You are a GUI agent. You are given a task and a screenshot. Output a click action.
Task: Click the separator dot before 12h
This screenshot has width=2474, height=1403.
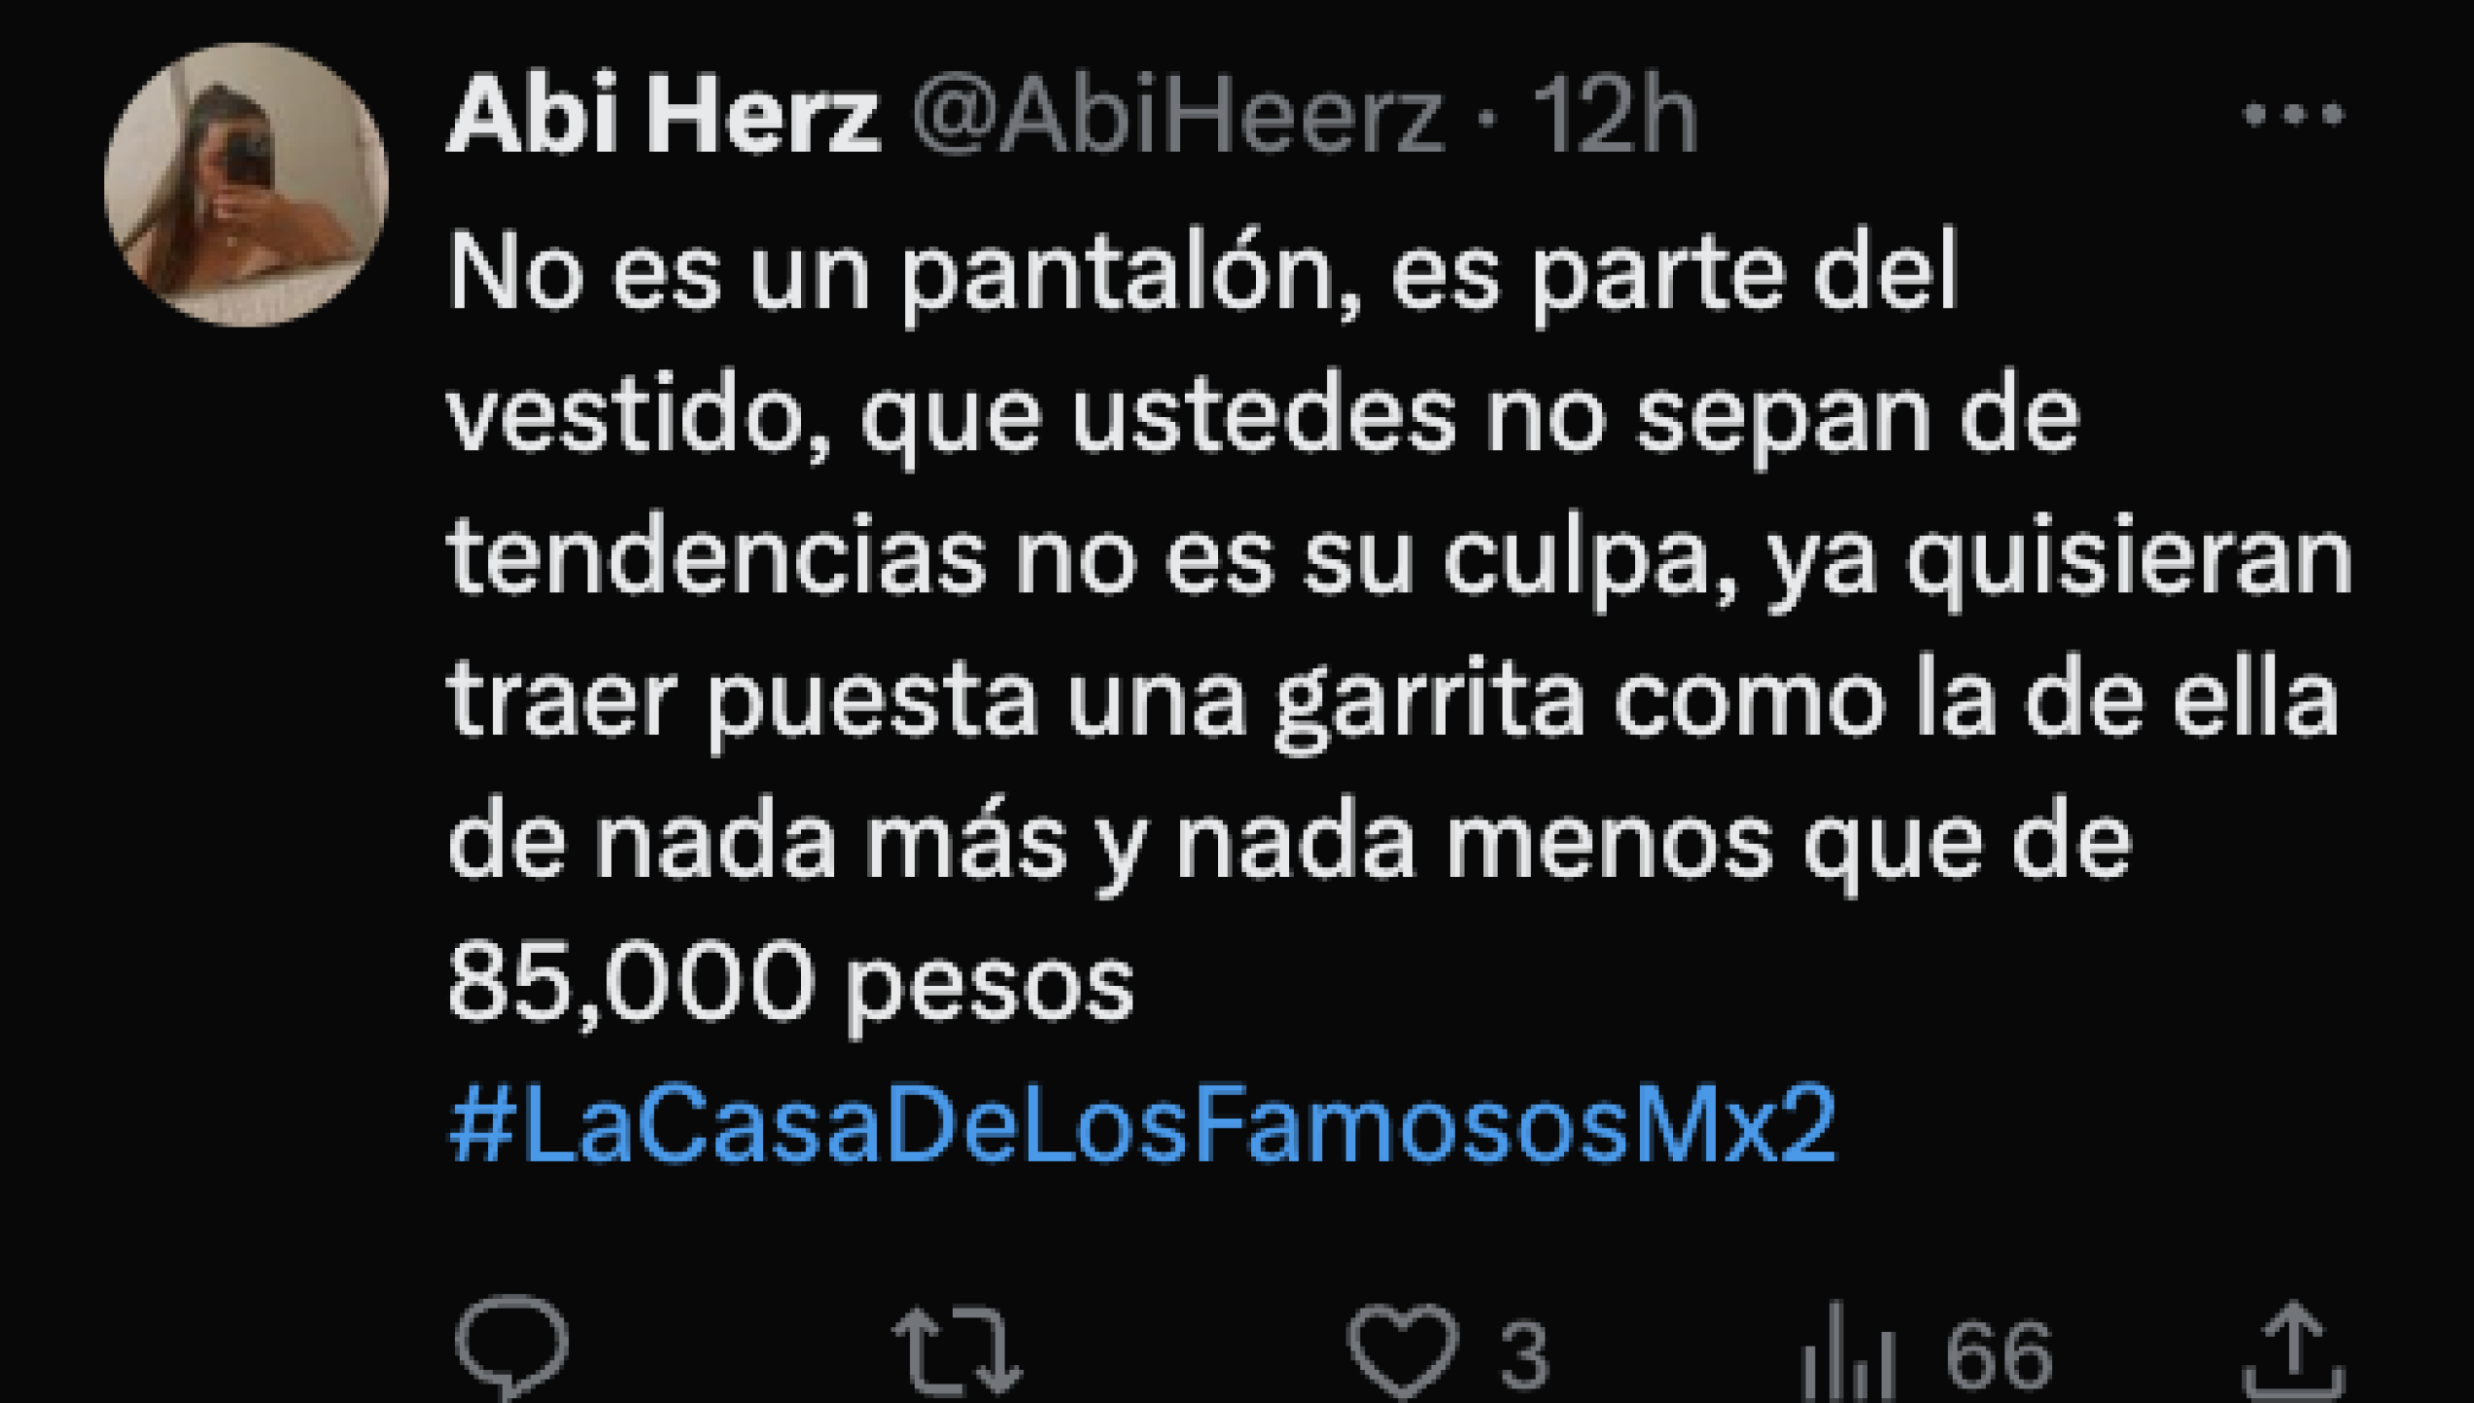click(1487, 119)
